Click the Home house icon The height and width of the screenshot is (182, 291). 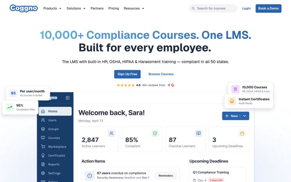(x=43, y=111)
